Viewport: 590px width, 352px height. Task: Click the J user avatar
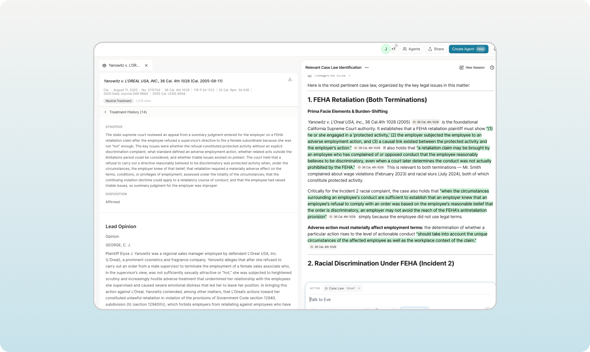(385, 49)
